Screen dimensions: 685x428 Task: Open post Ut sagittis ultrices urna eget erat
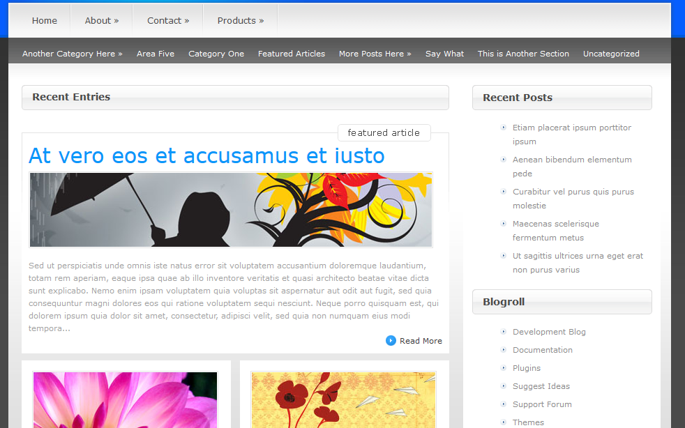tap(578, 263)
